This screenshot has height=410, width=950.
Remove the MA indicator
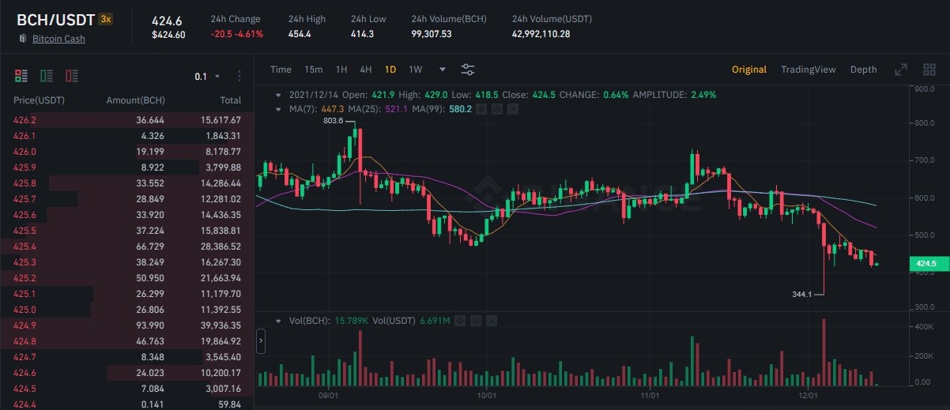coord(512,108)
